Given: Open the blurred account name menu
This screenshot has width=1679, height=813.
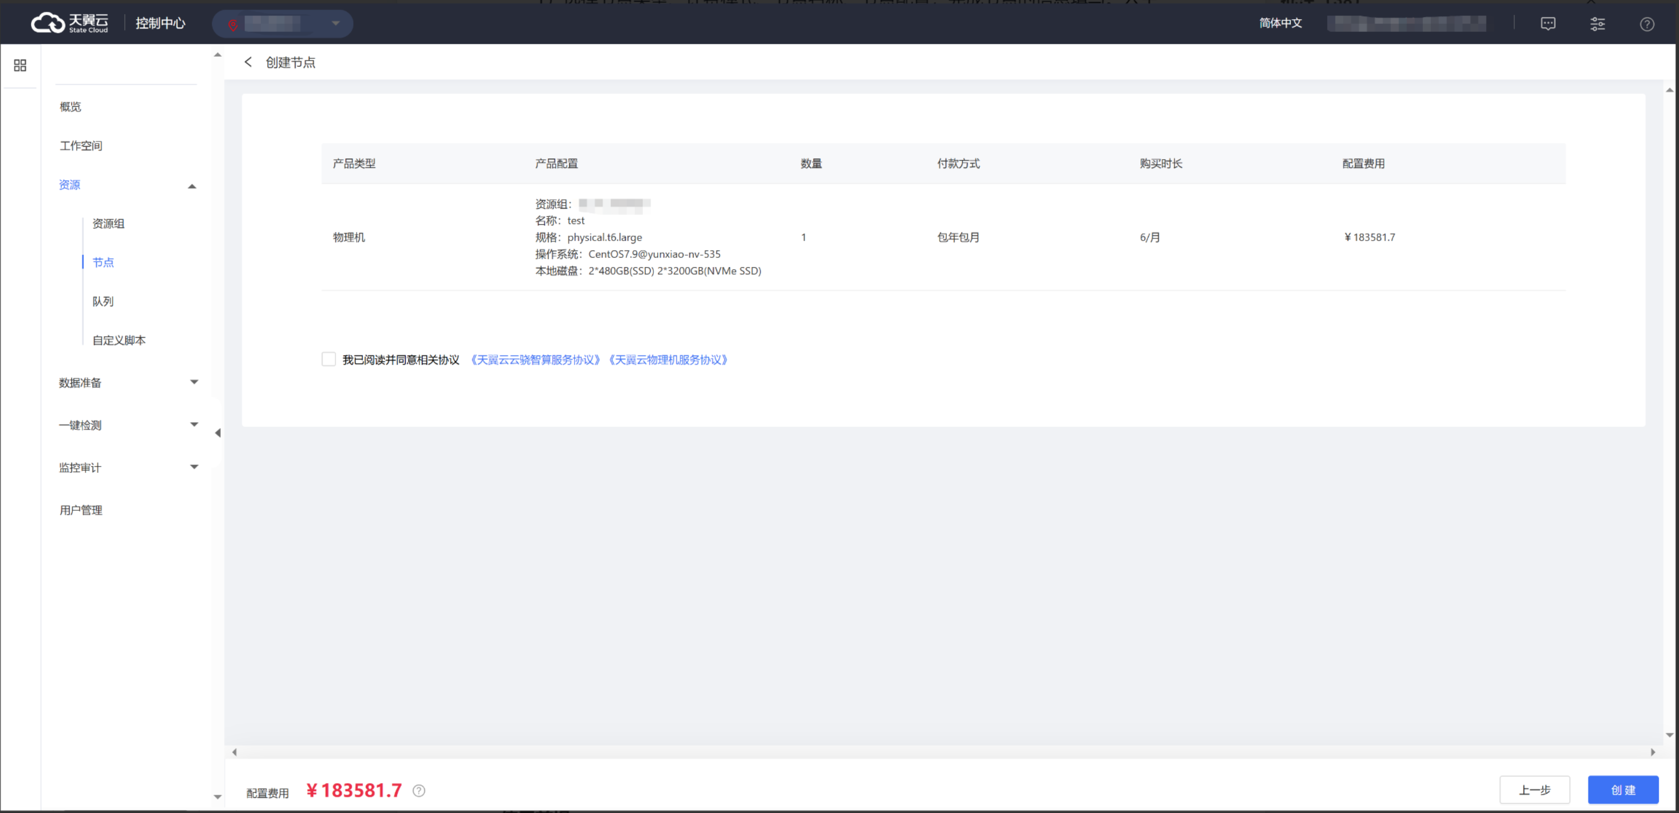Looking at the screenshot, I should point(1407,24).
